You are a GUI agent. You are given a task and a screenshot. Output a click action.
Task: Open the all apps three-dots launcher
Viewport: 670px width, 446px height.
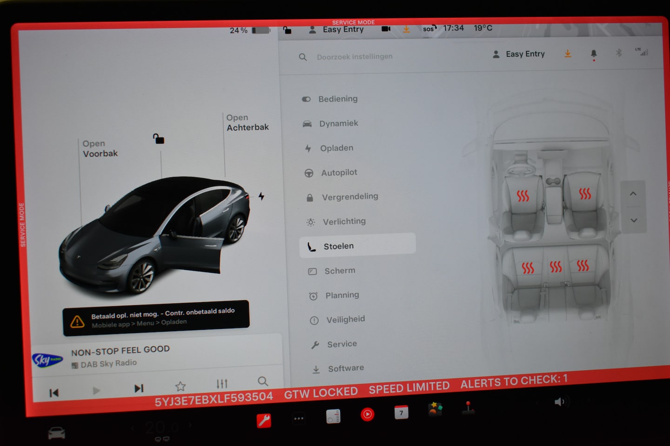click(299, 419)
